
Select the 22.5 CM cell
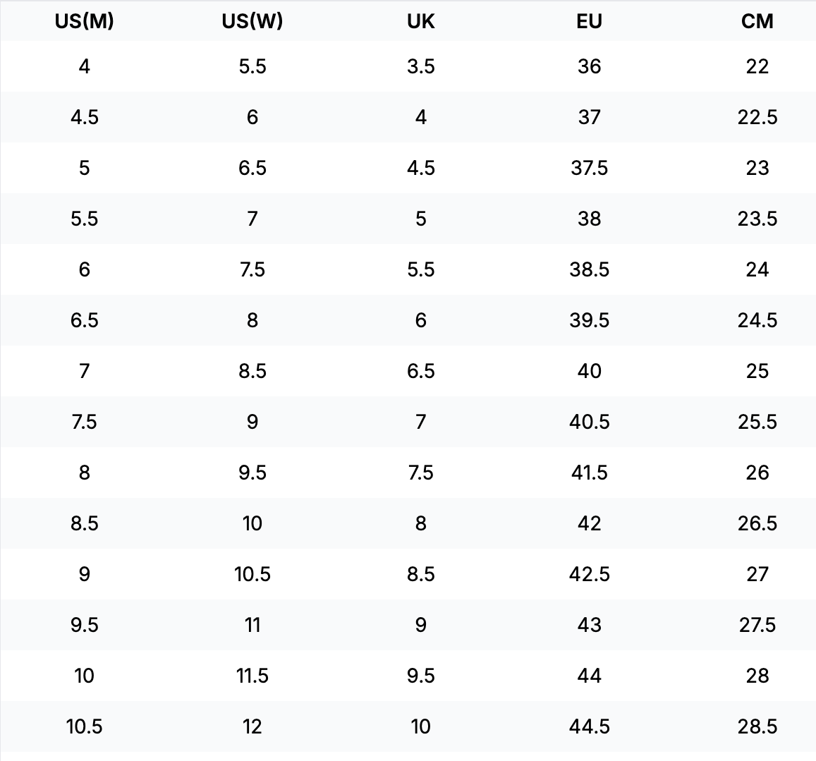coord(757,117)
